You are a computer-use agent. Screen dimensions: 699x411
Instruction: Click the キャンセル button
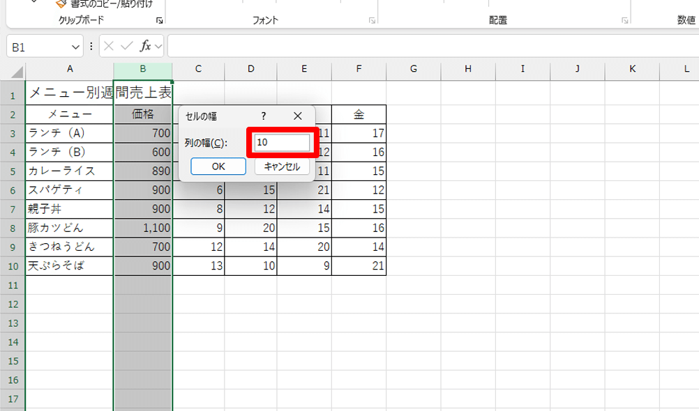click(283, 166)
